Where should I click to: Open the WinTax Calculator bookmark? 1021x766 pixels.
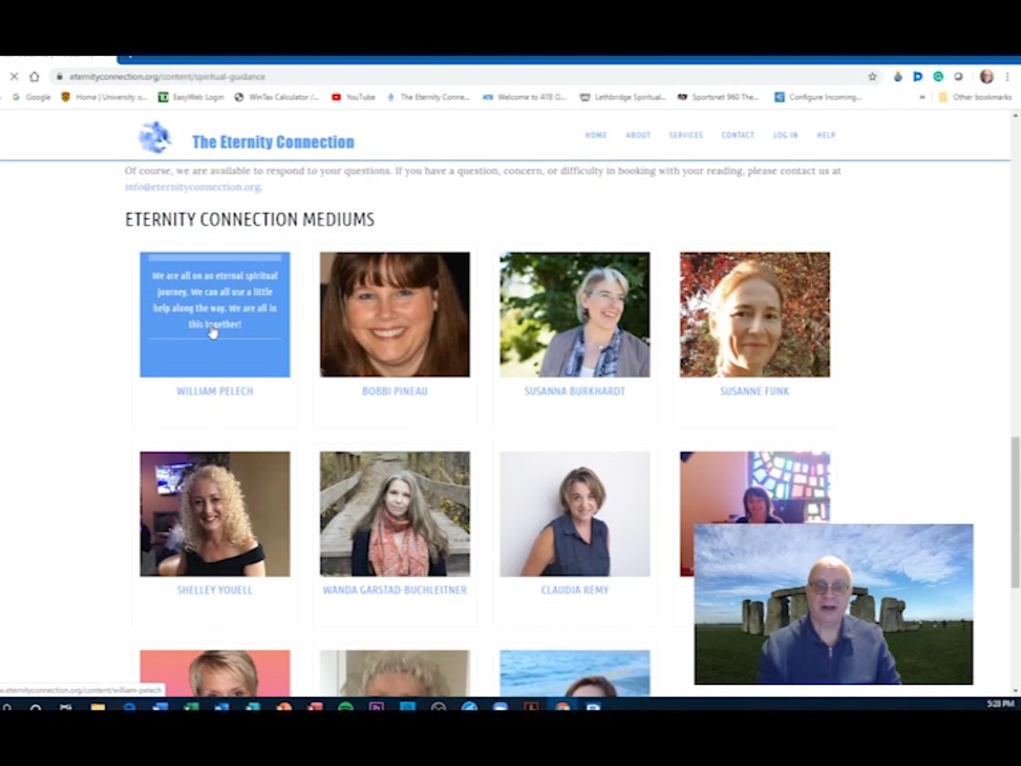point(277,97)
